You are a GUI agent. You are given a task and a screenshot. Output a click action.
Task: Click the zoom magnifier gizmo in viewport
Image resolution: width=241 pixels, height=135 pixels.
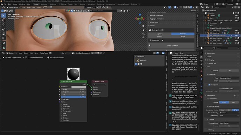(144, 26)
